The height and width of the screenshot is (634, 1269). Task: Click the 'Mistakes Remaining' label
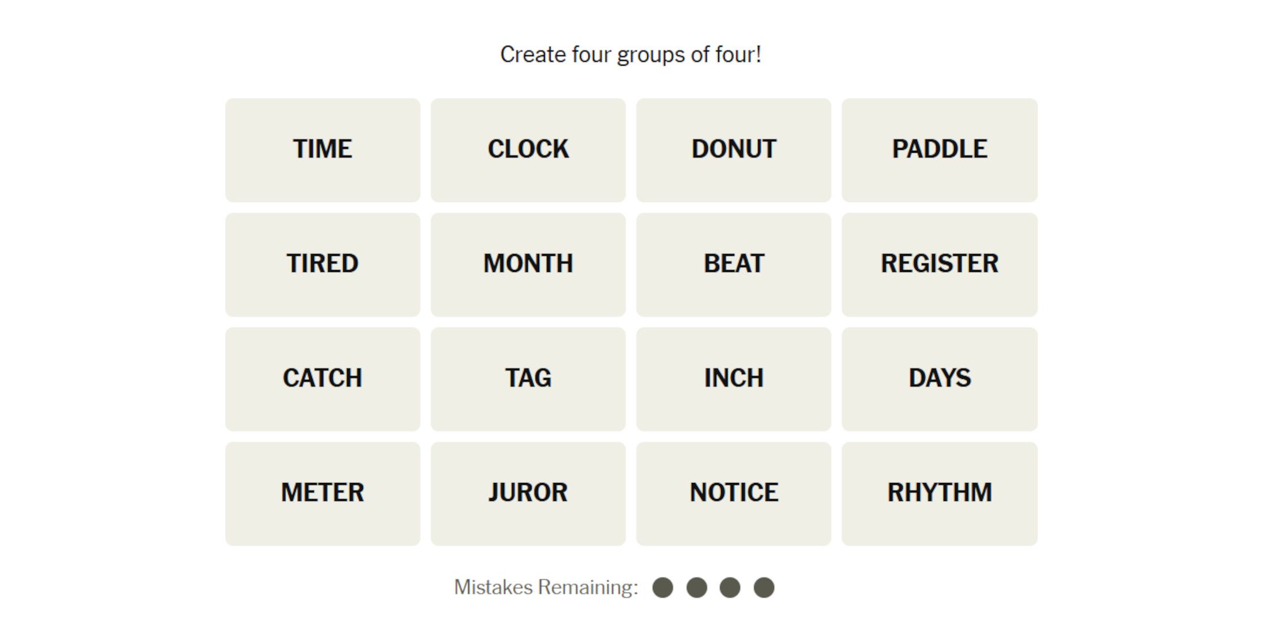[x=546, y=587]
